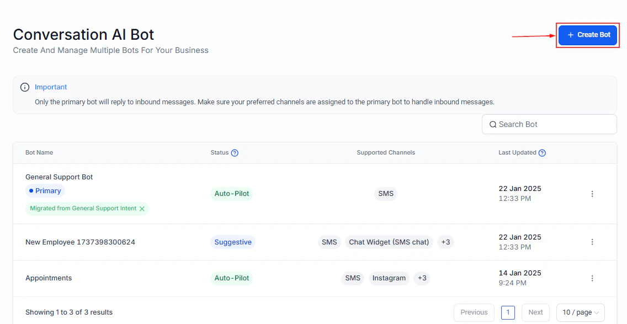The image size is (627, 324).
Task: Go to the Previous page
Action: click(x=474, y=312)
